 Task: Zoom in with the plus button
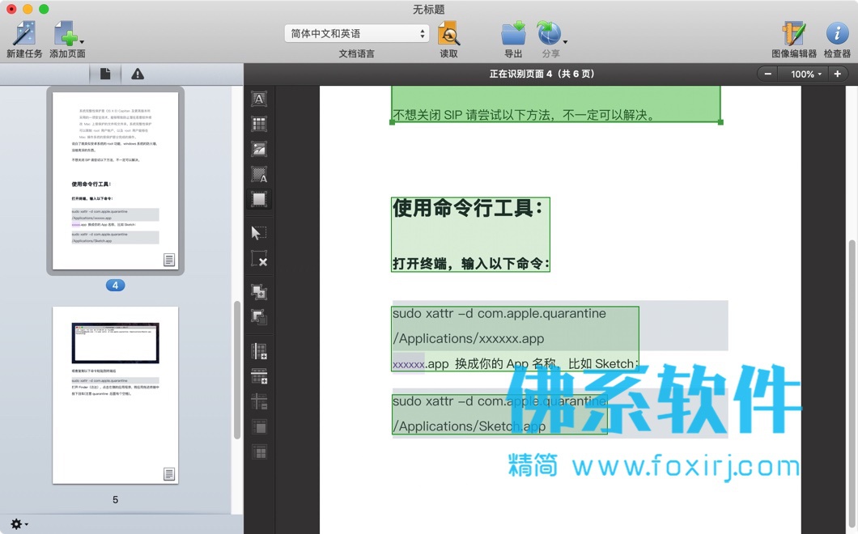point(837,74)
